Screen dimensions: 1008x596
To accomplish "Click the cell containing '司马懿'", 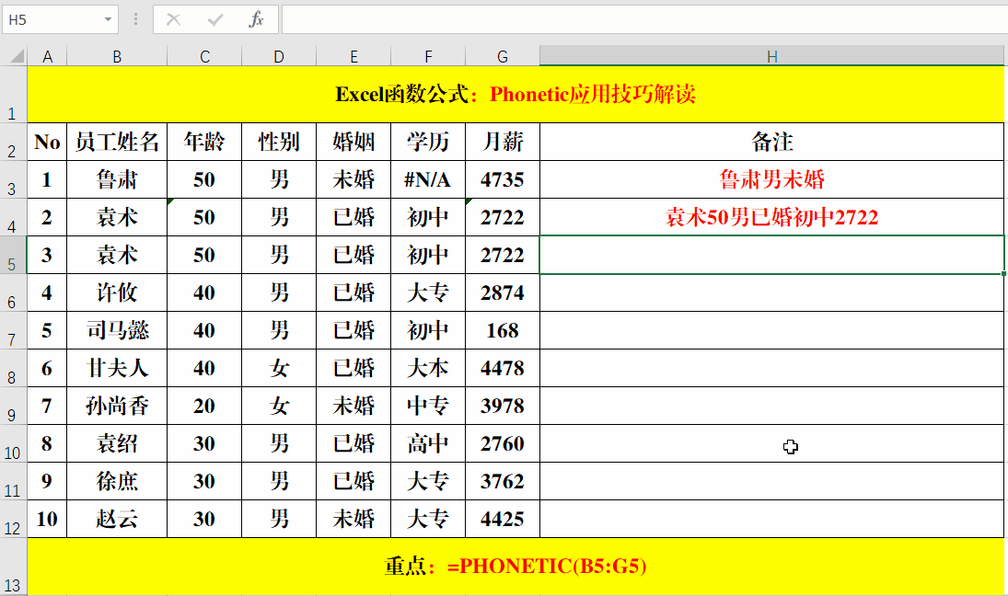I will (x=117, y=330).
